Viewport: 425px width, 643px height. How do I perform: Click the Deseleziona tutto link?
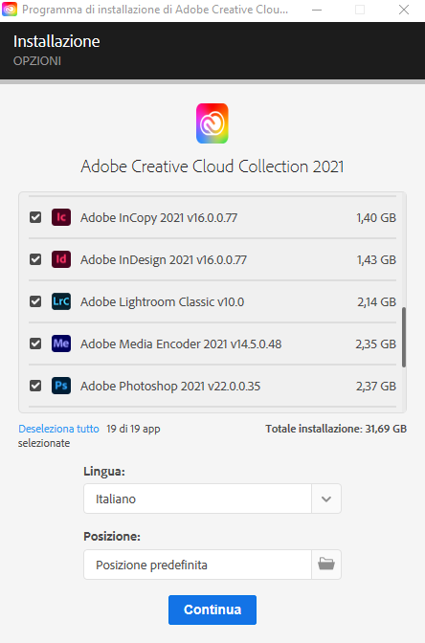tap(58, 429)
